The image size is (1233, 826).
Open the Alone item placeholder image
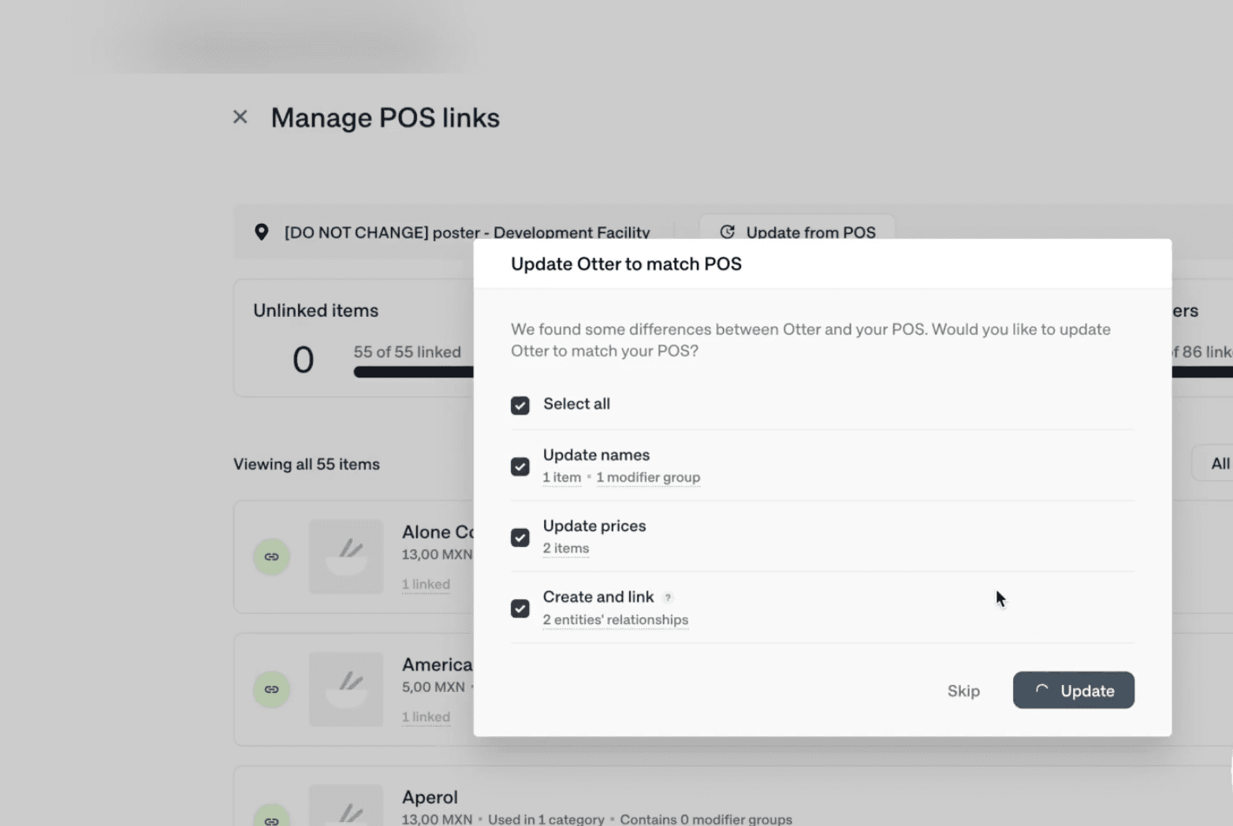click(346, 556)
